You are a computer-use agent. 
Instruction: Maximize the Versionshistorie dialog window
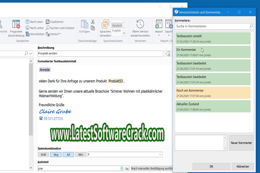pyautogui.click(x=239, y=12)
